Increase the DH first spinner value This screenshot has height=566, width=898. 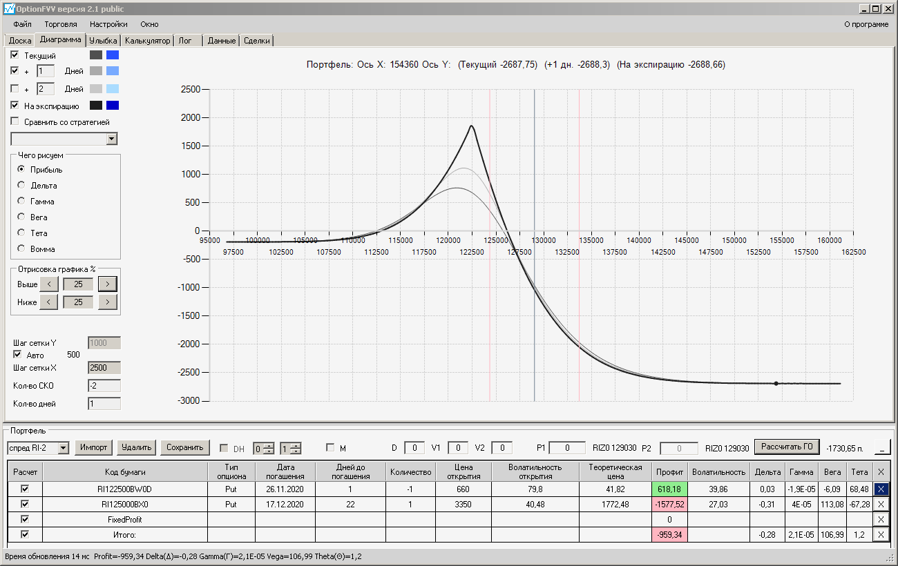269,445
